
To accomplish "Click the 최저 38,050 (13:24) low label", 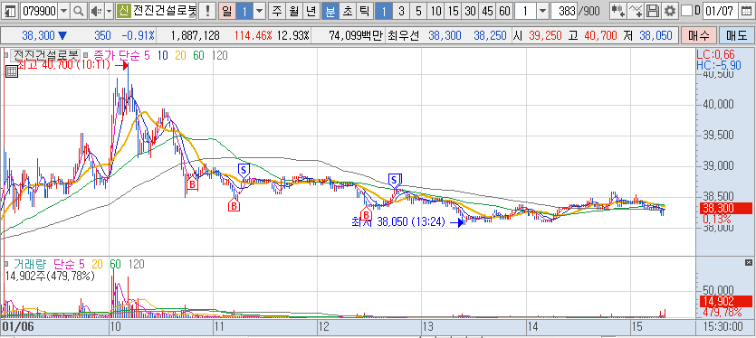I will (x=398, y=222).
